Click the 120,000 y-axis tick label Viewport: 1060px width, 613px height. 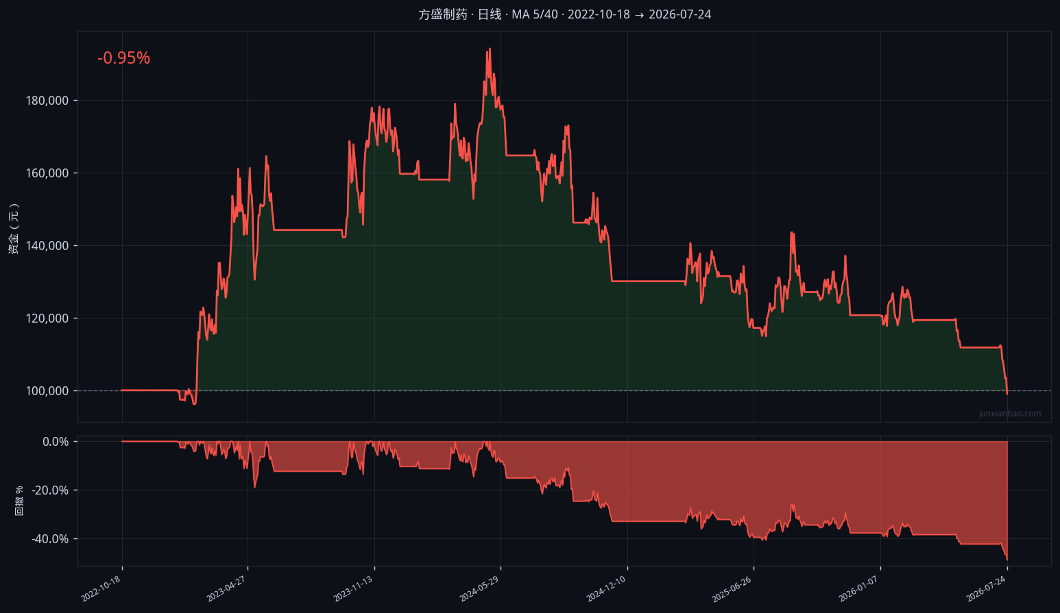[47, 318]
